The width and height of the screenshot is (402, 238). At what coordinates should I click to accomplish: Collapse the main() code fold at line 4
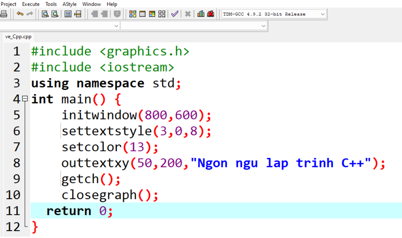click(25, 98)
